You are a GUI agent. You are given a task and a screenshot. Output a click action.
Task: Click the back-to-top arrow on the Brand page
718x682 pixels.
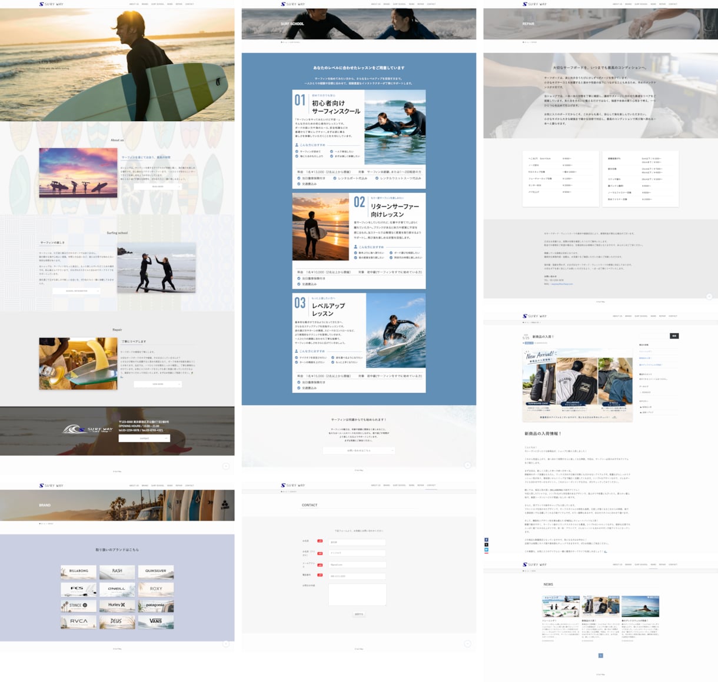coord(226,644)
